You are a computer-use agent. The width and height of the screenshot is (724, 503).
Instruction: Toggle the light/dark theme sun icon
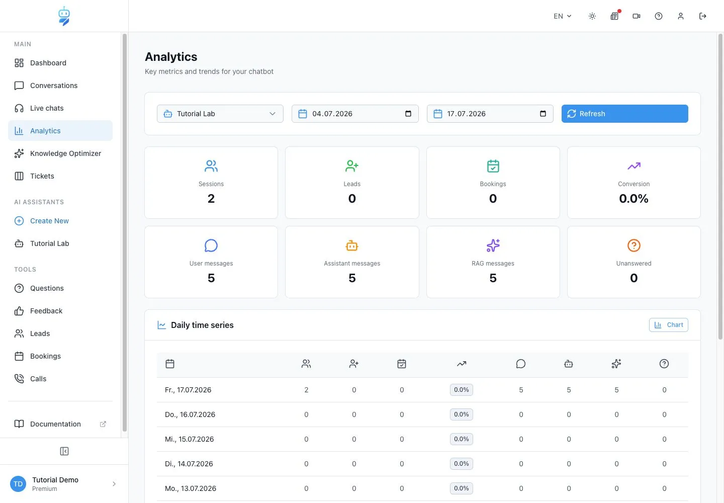pos(592,16)
